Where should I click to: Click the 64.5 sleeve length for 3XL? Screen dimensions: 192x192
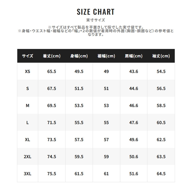coord(161,174)
